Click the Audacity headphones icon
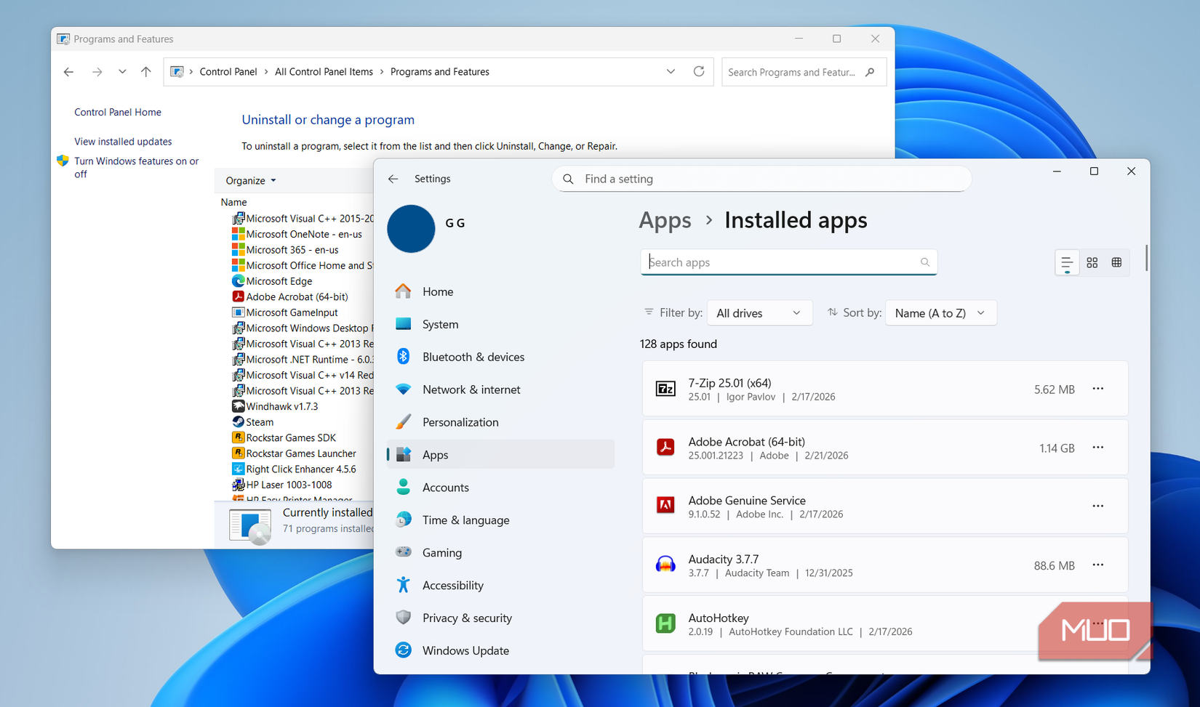The height and width of the screenshot is (707, 1200). pos(665,565)
